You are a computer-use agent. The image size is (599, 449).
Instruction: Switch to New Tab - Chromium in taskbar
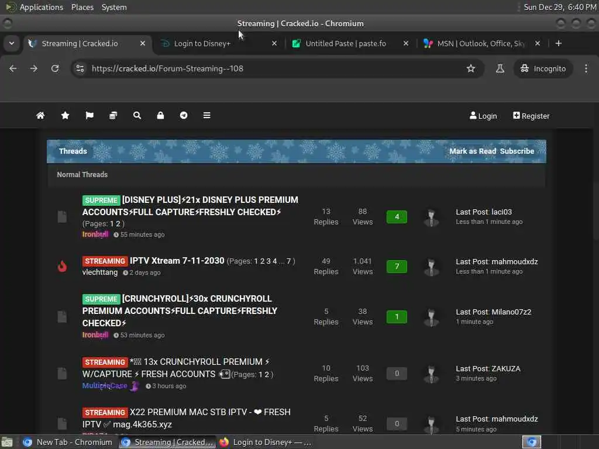(68, 442)
